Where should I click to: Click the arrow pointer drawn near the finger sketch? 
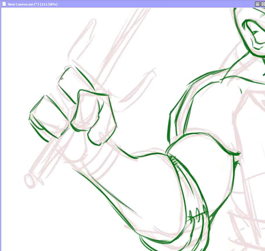pyautogui.click(x=62, y=78)
